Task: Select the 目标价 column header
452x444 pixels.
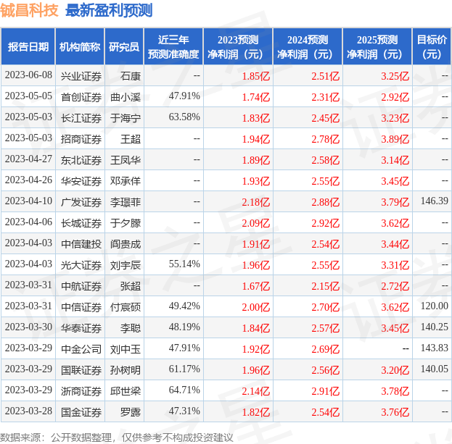Action: tap(432, 46)
